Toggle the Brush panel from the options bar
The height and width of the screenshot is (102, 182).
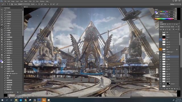[x=12, y=4]
